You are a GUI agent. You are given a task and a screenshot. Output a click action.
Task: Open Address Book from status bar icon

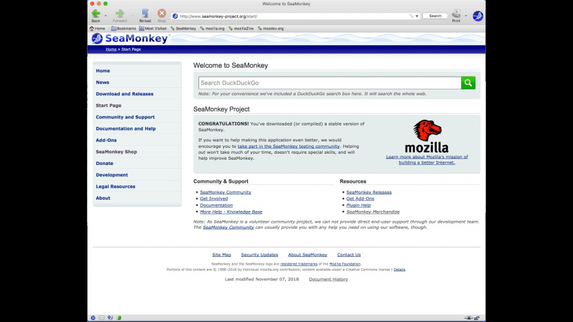point(119,318)
